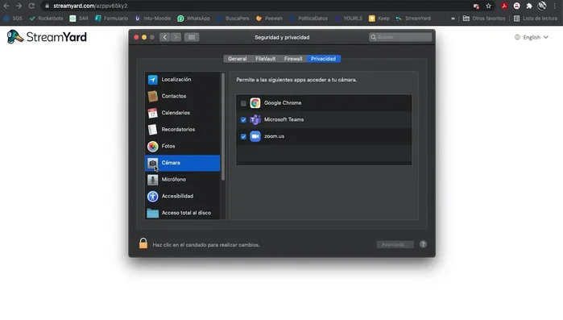The width and height of the screenshot is (563, 320).
Task: Open the Chrome extensions puzzle icon
Action: [x=529, y=6]
